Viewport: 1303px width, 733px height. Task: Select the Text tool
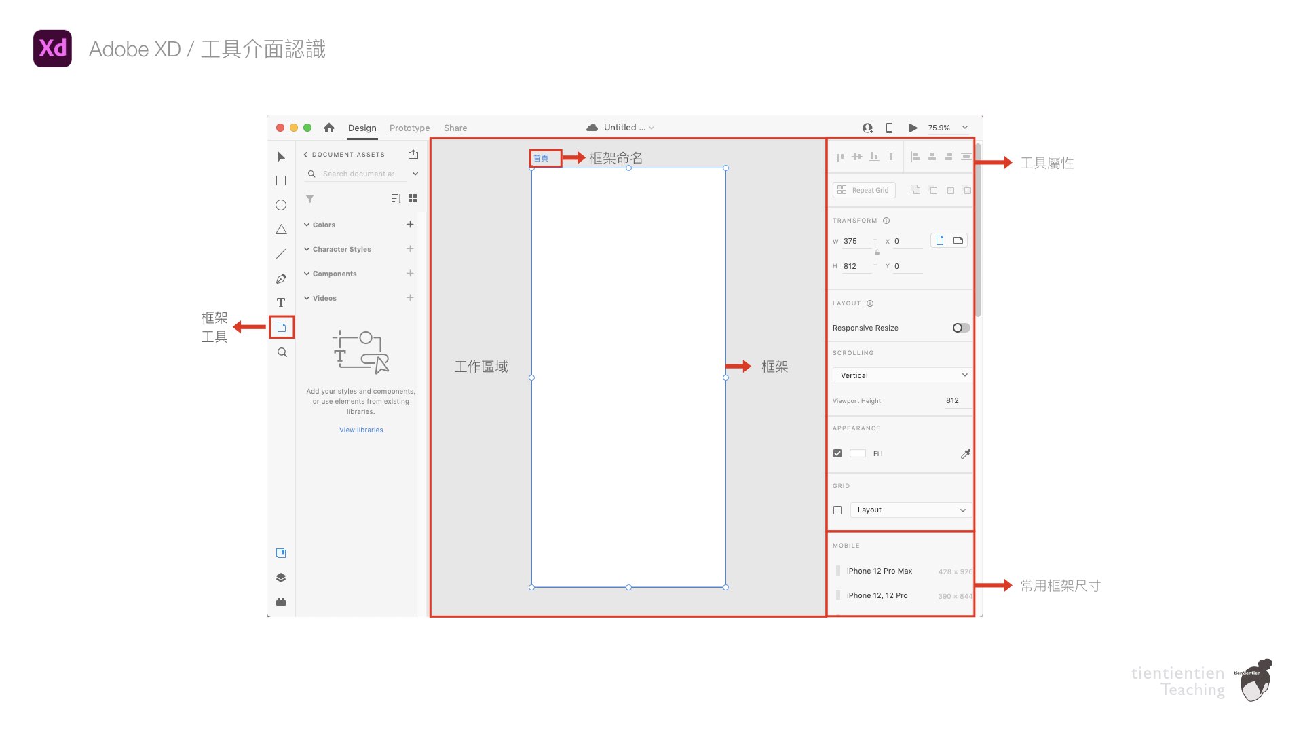point(281,303)
